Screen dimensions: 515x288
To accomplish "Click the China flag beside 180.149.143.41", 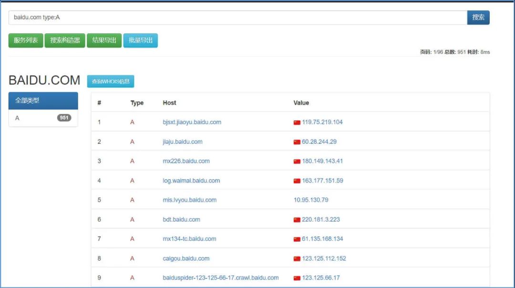I will (297, 161).
